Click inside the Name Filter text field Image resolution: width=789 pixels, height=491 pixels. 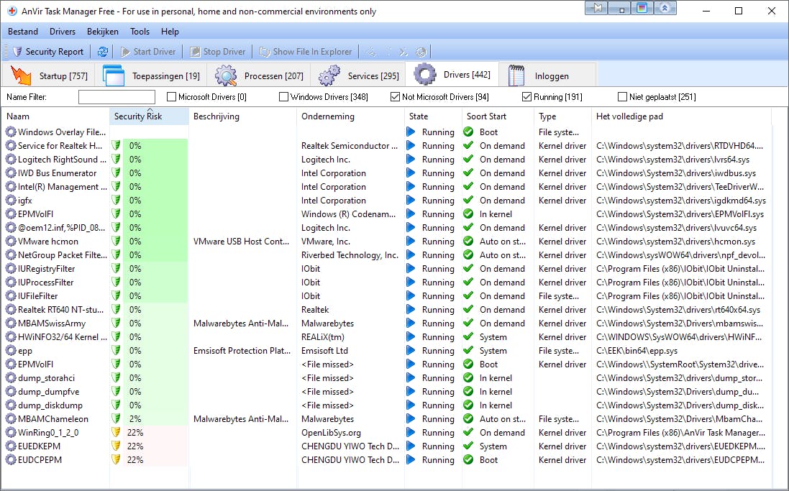pos(117,97)
